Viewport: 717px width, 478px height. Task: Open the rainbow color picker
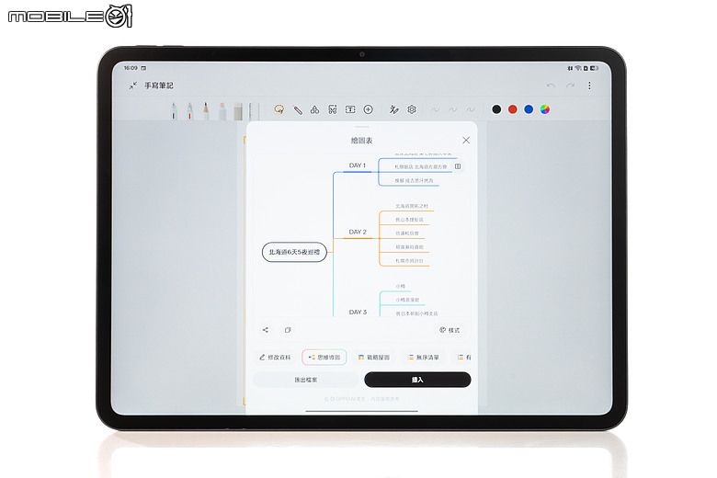(x=544, y=109)
